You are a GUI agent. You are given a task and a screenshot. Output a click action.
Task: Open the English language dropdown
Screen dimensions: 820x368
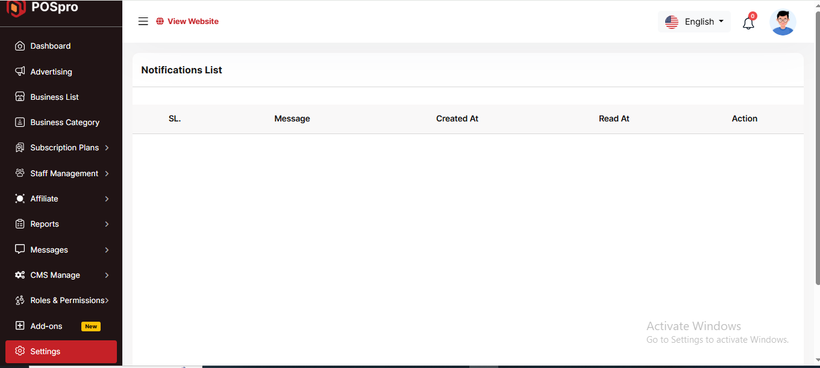click(694, 22)
